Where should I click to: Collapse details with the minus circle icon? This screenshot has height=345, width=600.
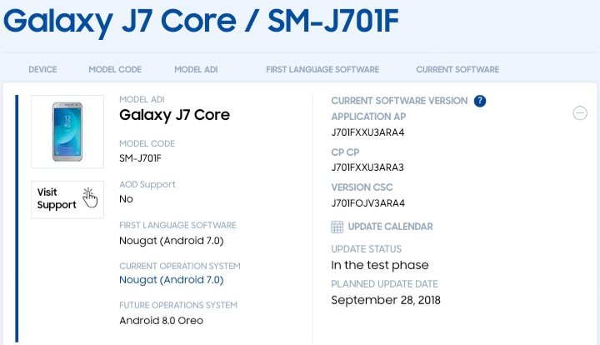click(x=580, y=113)
